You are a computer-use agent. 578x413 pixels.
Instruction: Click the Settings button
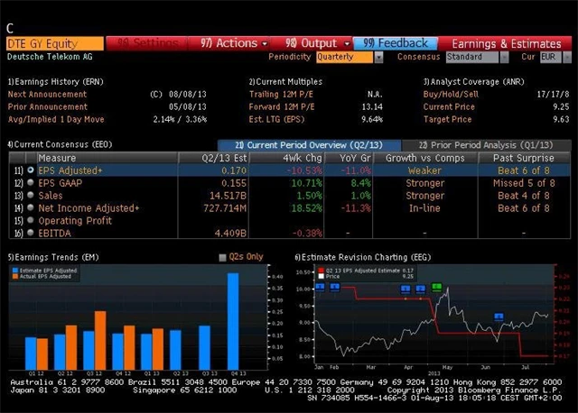149,42
